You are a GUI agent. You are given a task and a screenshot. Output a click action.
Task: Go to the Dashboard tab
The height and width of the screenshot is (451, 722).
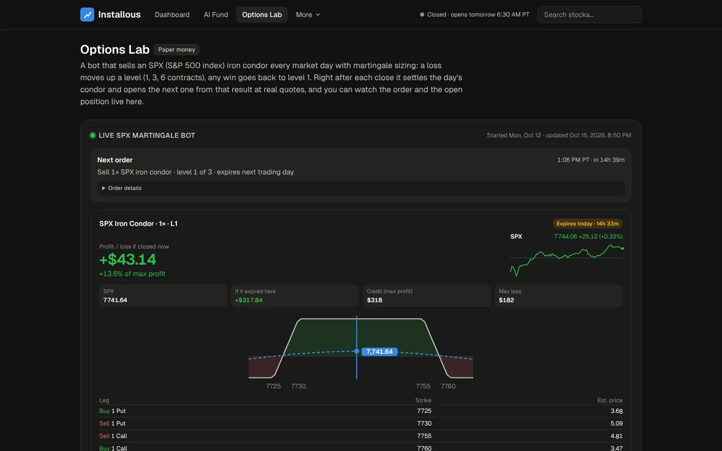172,15
